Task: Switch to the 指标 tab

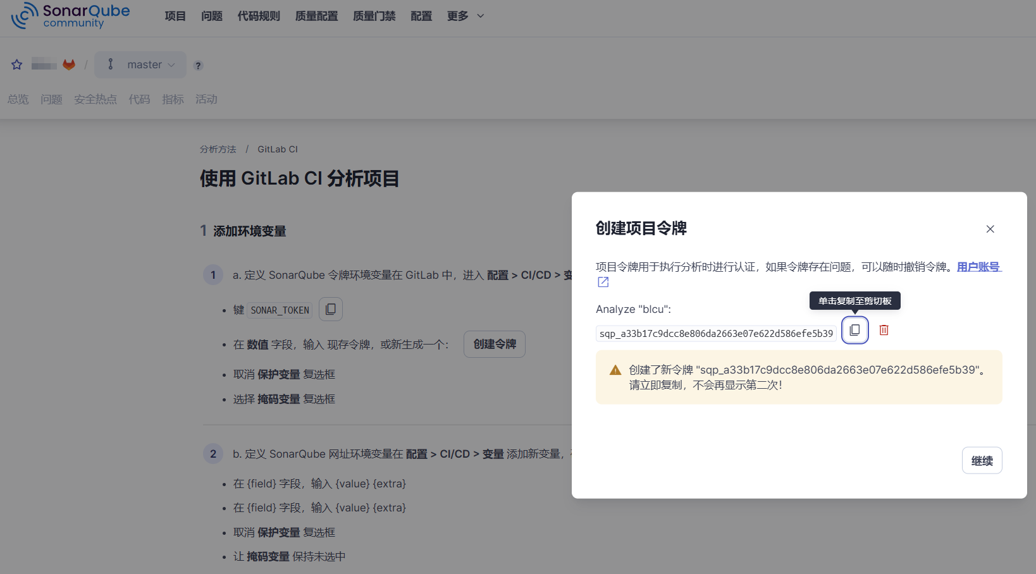Action: tap(173, 99)
